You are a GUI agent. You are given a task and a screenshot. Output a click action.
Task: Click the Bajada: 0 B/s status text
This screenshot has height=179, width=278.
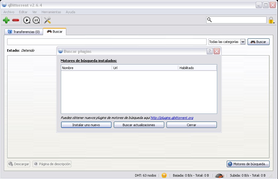point(191,175)
